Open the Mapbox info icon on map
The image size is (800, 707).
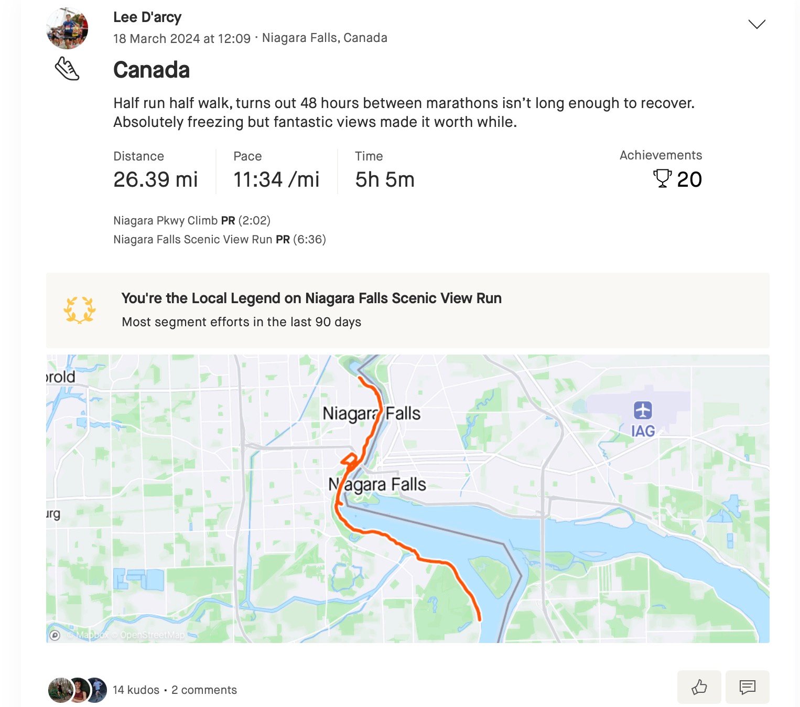point(55,635)
